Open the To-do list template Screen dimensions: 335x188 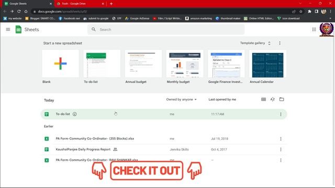[102, 64]
